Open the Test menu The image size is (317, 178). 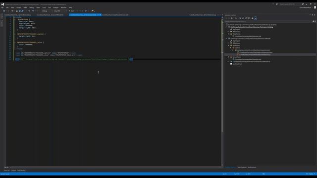[x=50, y=7]
